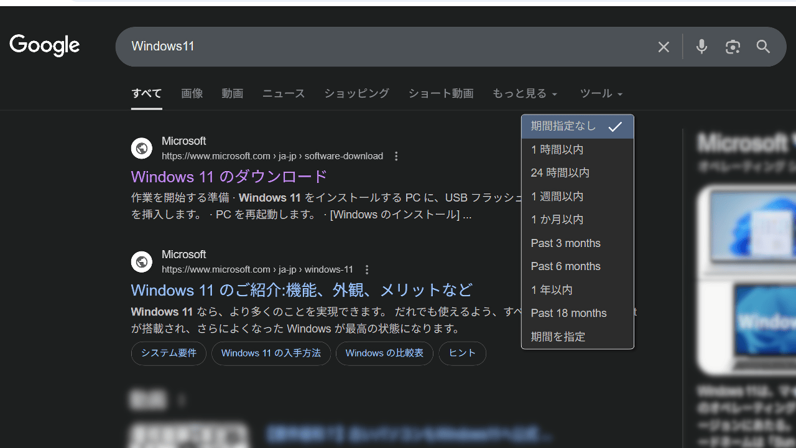Open Windows 11 のダウンロード result link

point(229,177)
